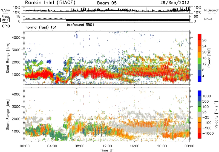Pick the light green segment of Power color bar
The image size is (219, 152).
tap(200, 61)
